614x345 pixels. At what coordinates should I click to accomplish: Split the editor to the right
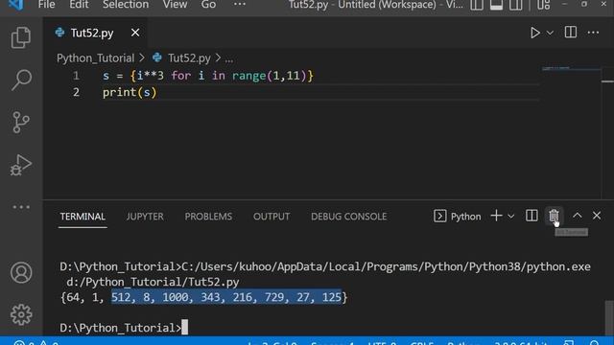pos(571,33)
